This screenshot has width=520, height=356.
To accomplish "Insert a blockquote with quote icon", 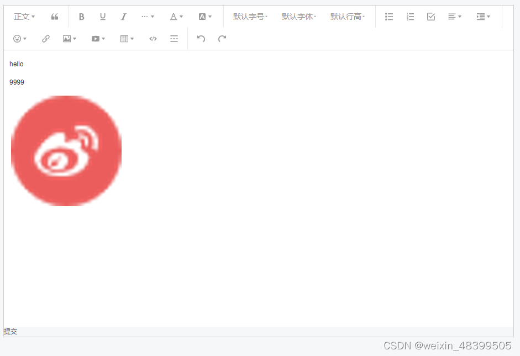I will pyautogui.click(x=55, y=17).
